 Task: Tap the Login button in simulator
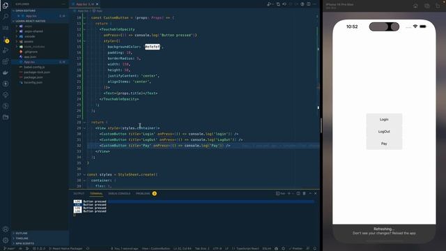(x=384, y=119)
